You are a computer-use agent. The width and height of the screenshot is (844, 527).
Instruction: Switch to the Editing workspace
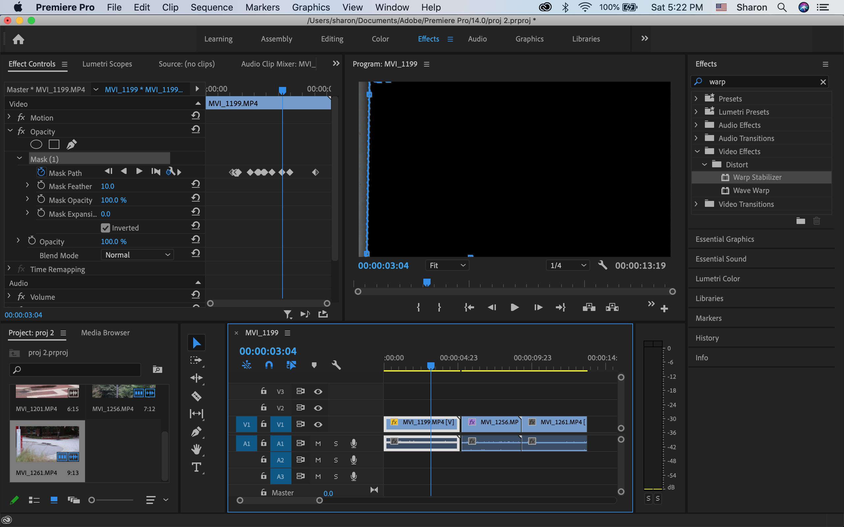click(x=332, y=39)
